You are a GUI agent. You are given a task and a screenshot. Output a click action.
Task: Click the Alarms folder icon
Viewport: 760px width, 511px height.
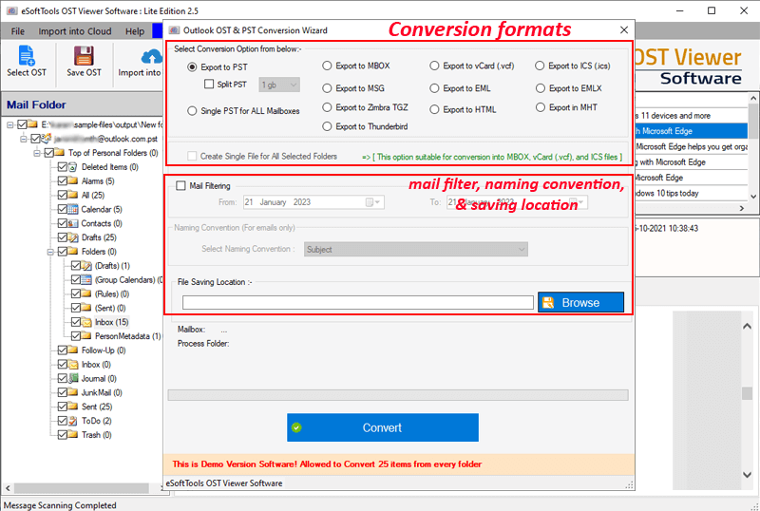click(x=73, y=181)
